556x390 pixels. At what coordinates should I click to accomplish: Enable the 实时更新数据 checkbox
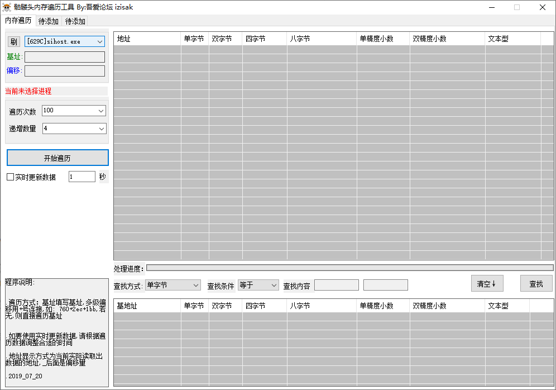10,177
